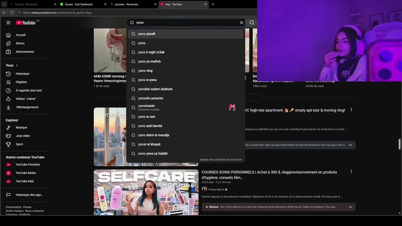Open COURSES SOINS PERSONNELS video title
Screen dimensions: 402x226
269,175
